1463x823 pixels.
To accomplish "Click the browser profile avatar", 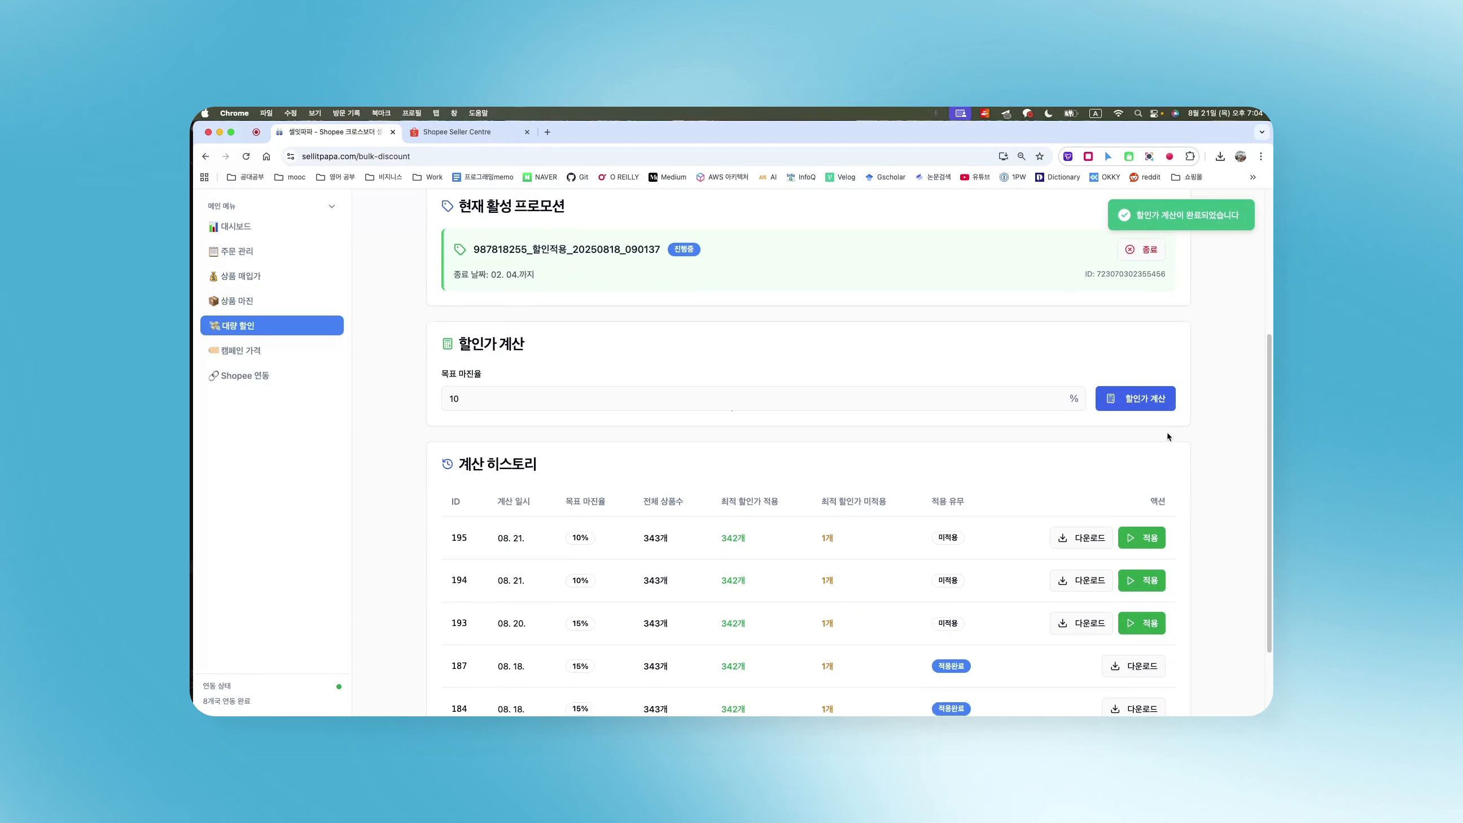I will click(x=1241, y=156).
